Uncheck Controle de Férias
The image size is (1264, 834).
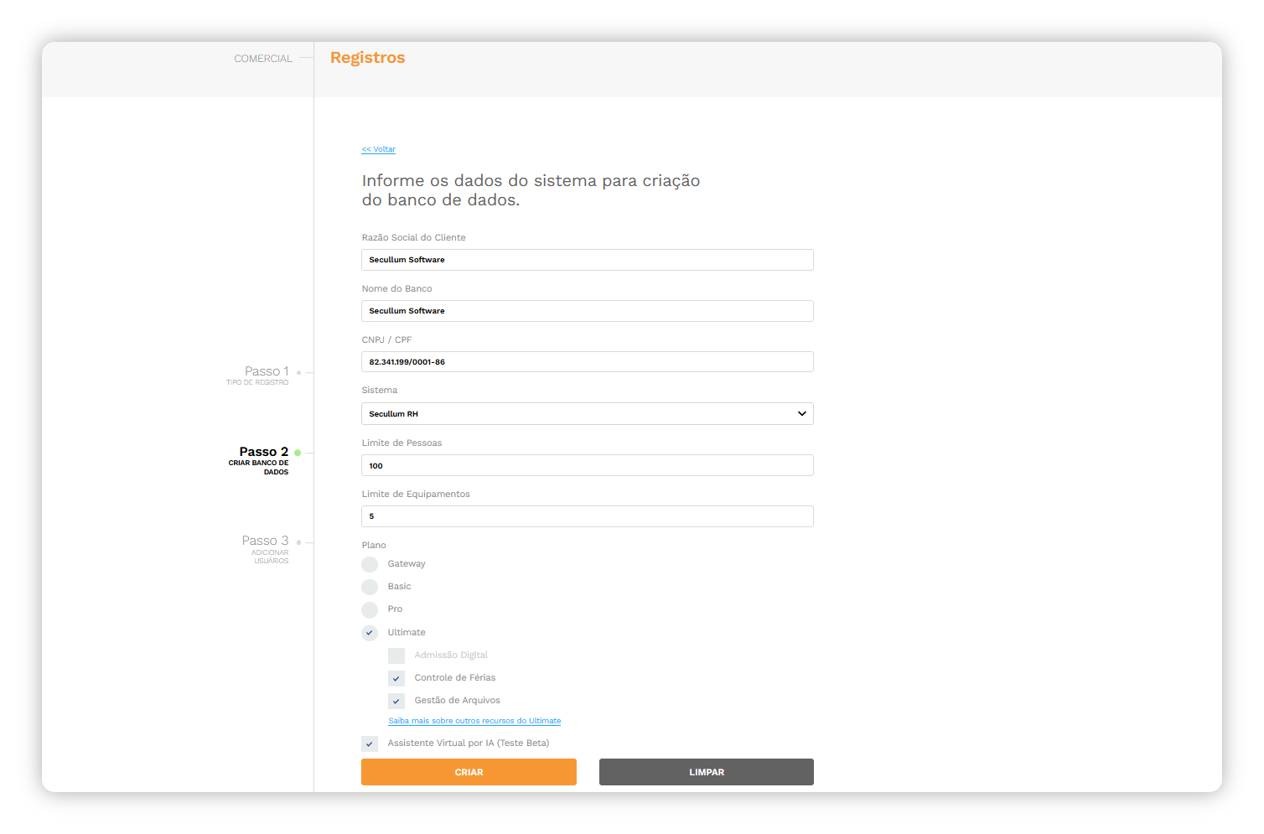(x=396, y=678)
